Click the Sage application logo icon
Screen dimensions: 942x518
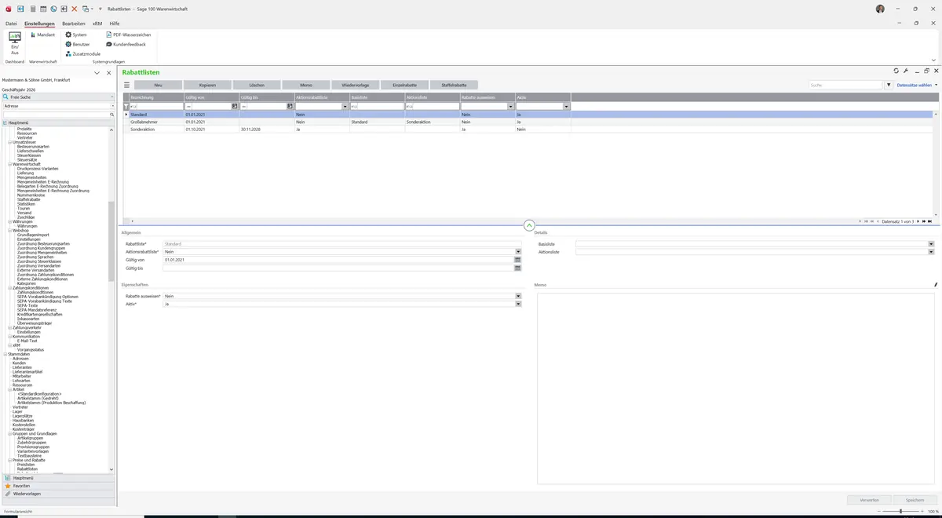(8, 9)
